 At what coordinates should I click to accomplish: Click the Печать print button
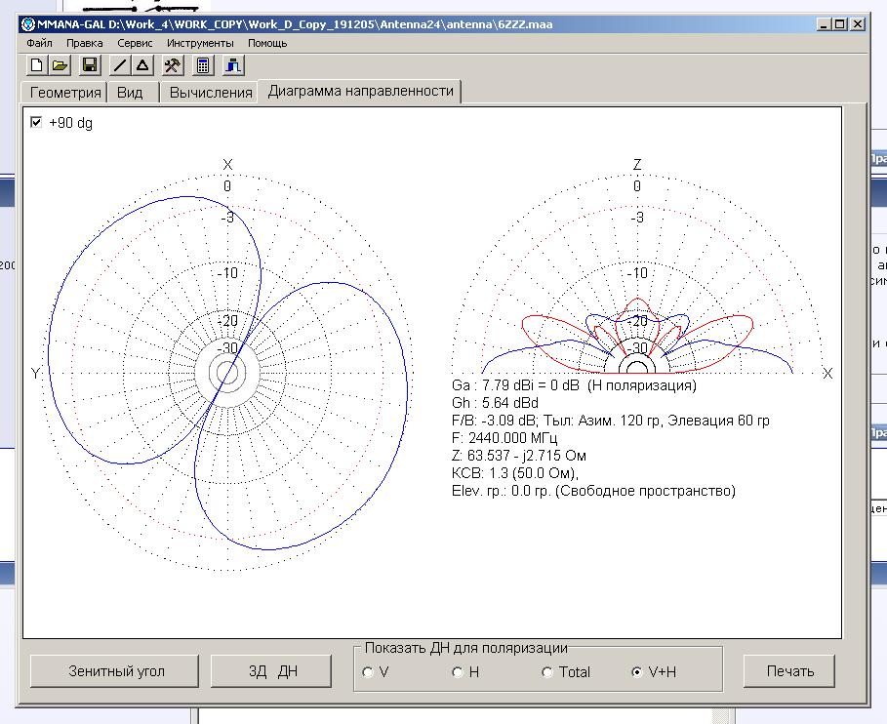789,671
